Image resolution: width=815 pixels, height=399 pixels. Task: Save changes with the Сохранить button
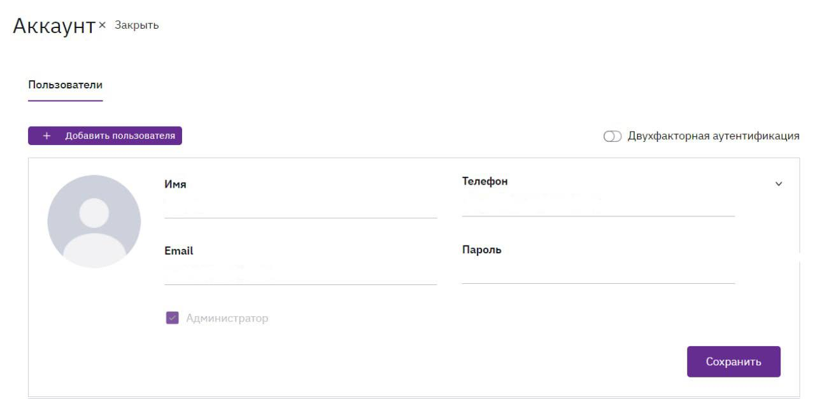pyautogui.click(x=733, y=361)
